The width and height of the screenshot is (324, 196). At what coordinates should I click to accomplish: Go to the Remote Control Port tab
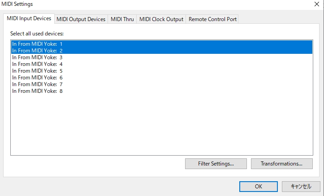pyautogui.click(x=212, y=19)
